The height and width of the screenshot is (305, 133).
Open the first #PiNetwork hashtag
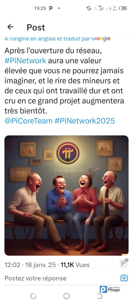coord(25,61)
